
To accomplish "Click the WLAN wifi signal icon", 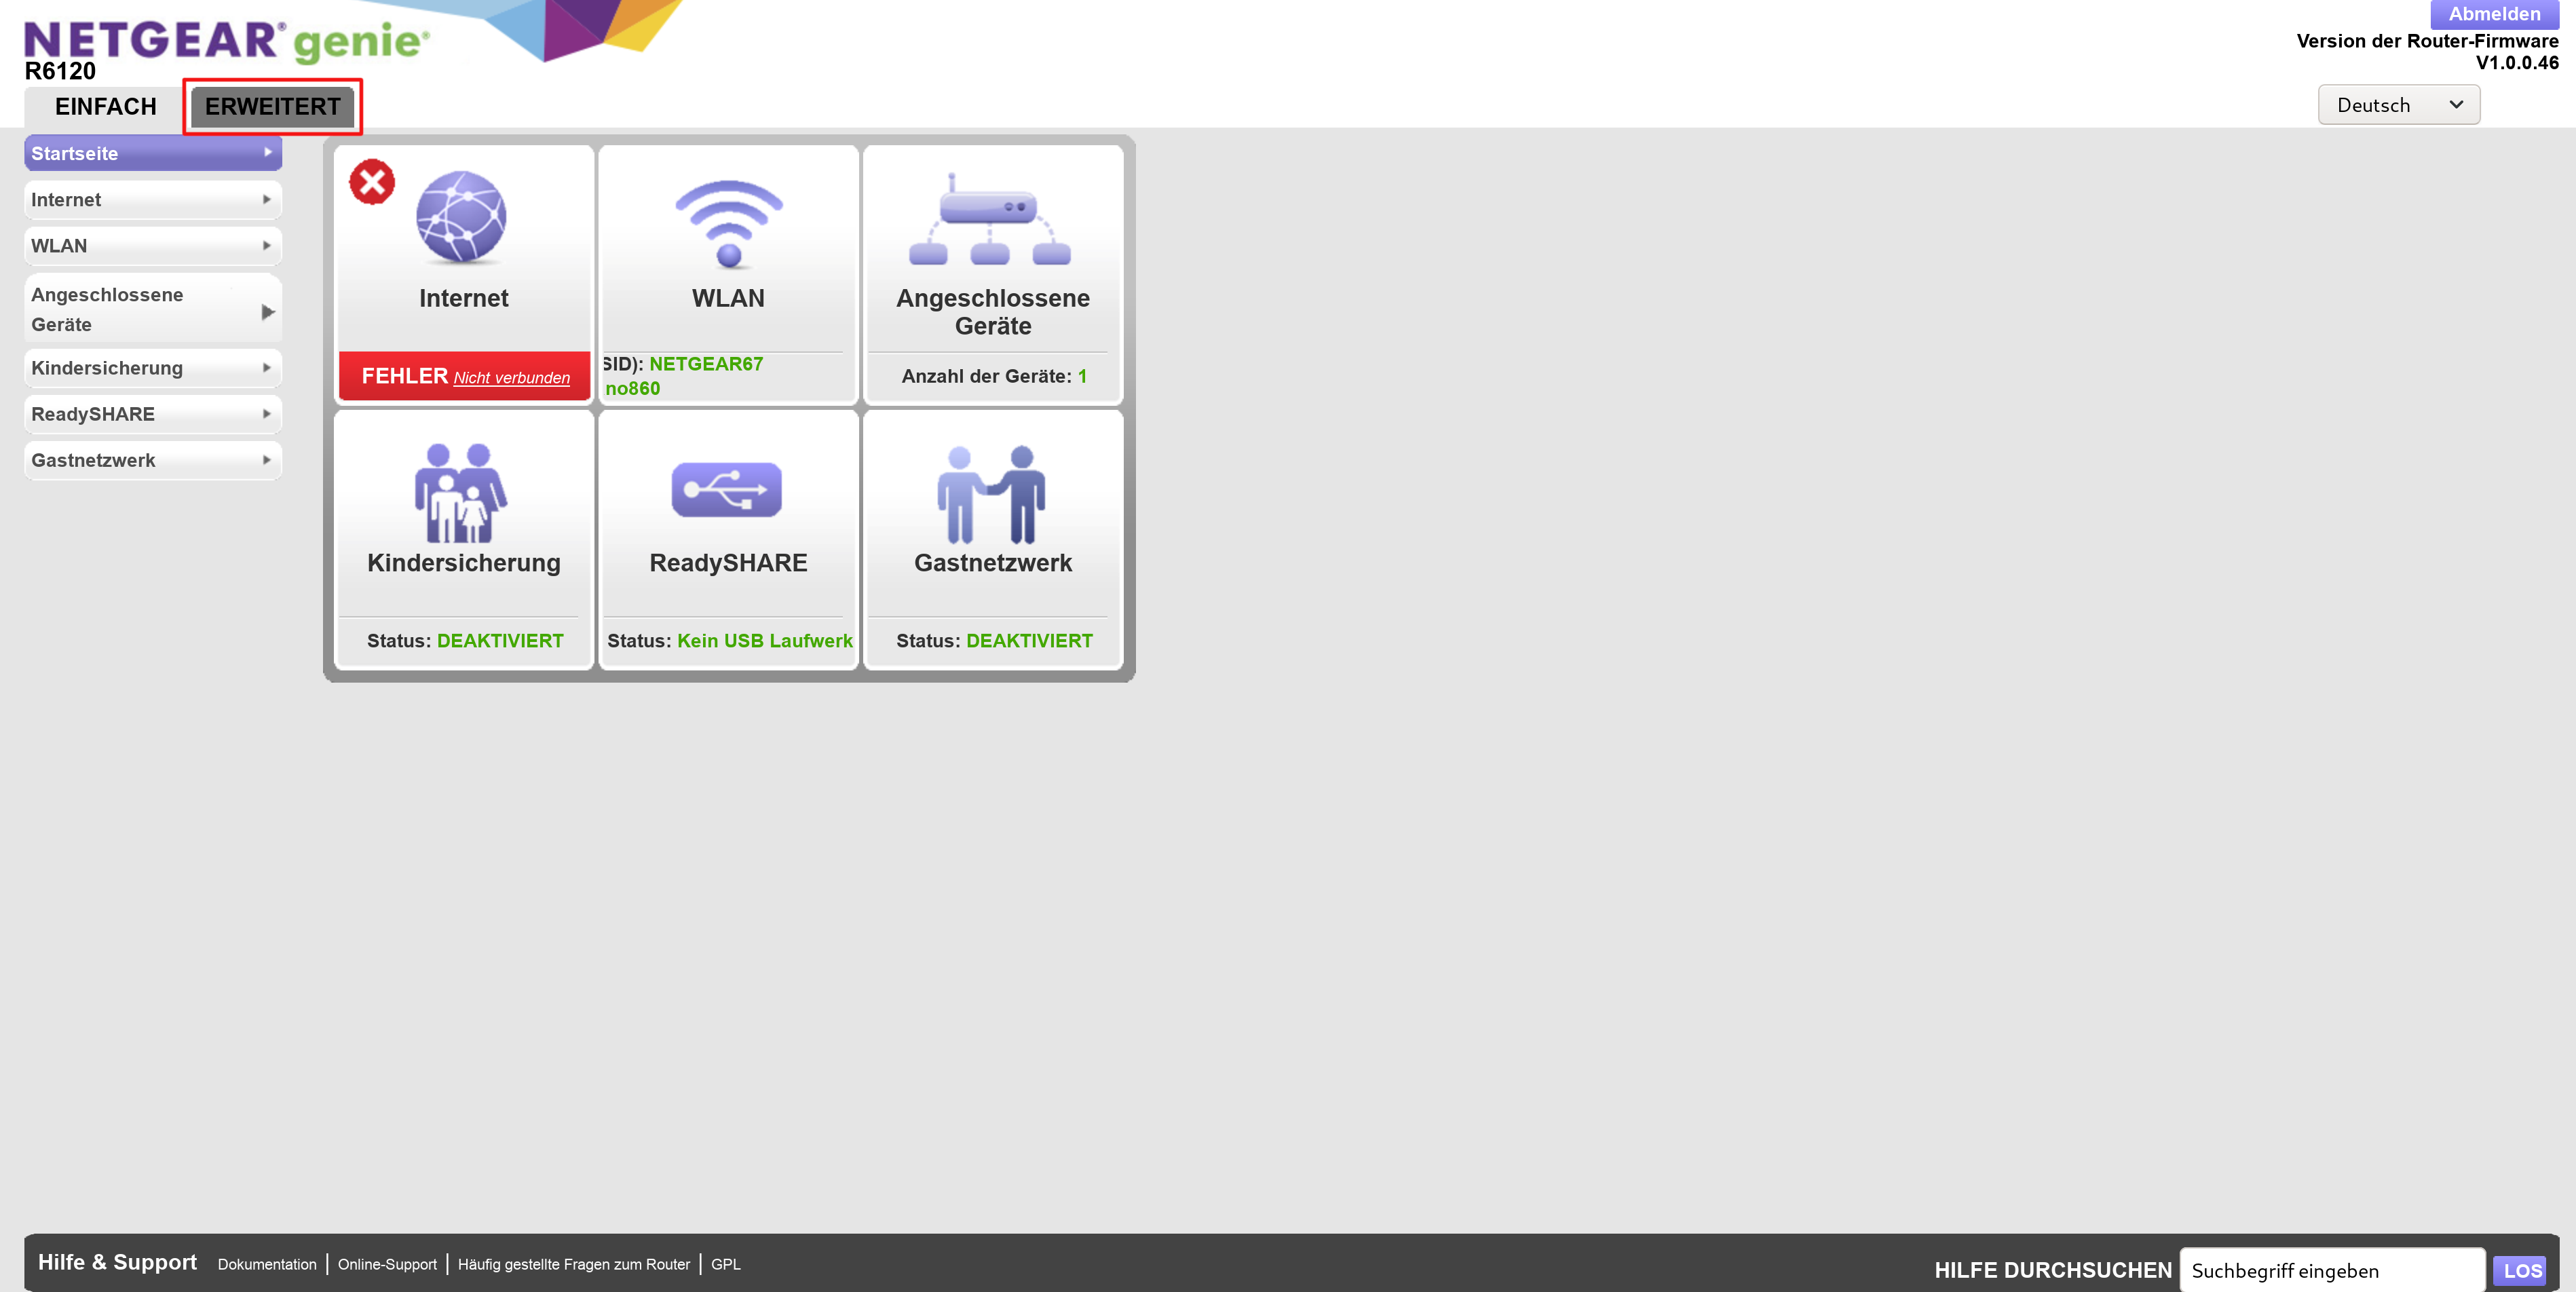I will pyautogui.click(x=728, y=223).
